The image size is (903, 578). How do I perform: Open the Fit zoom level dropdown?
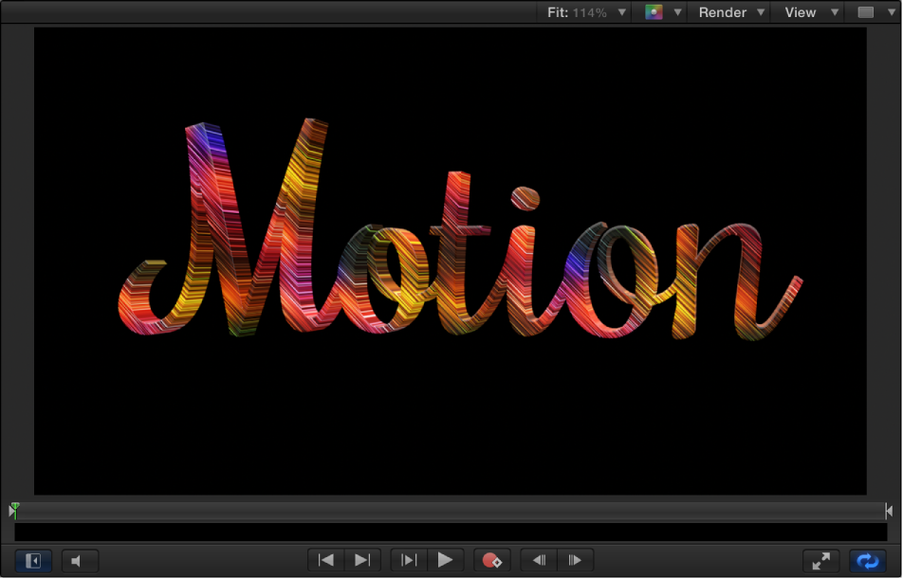(x=581, y=12)
